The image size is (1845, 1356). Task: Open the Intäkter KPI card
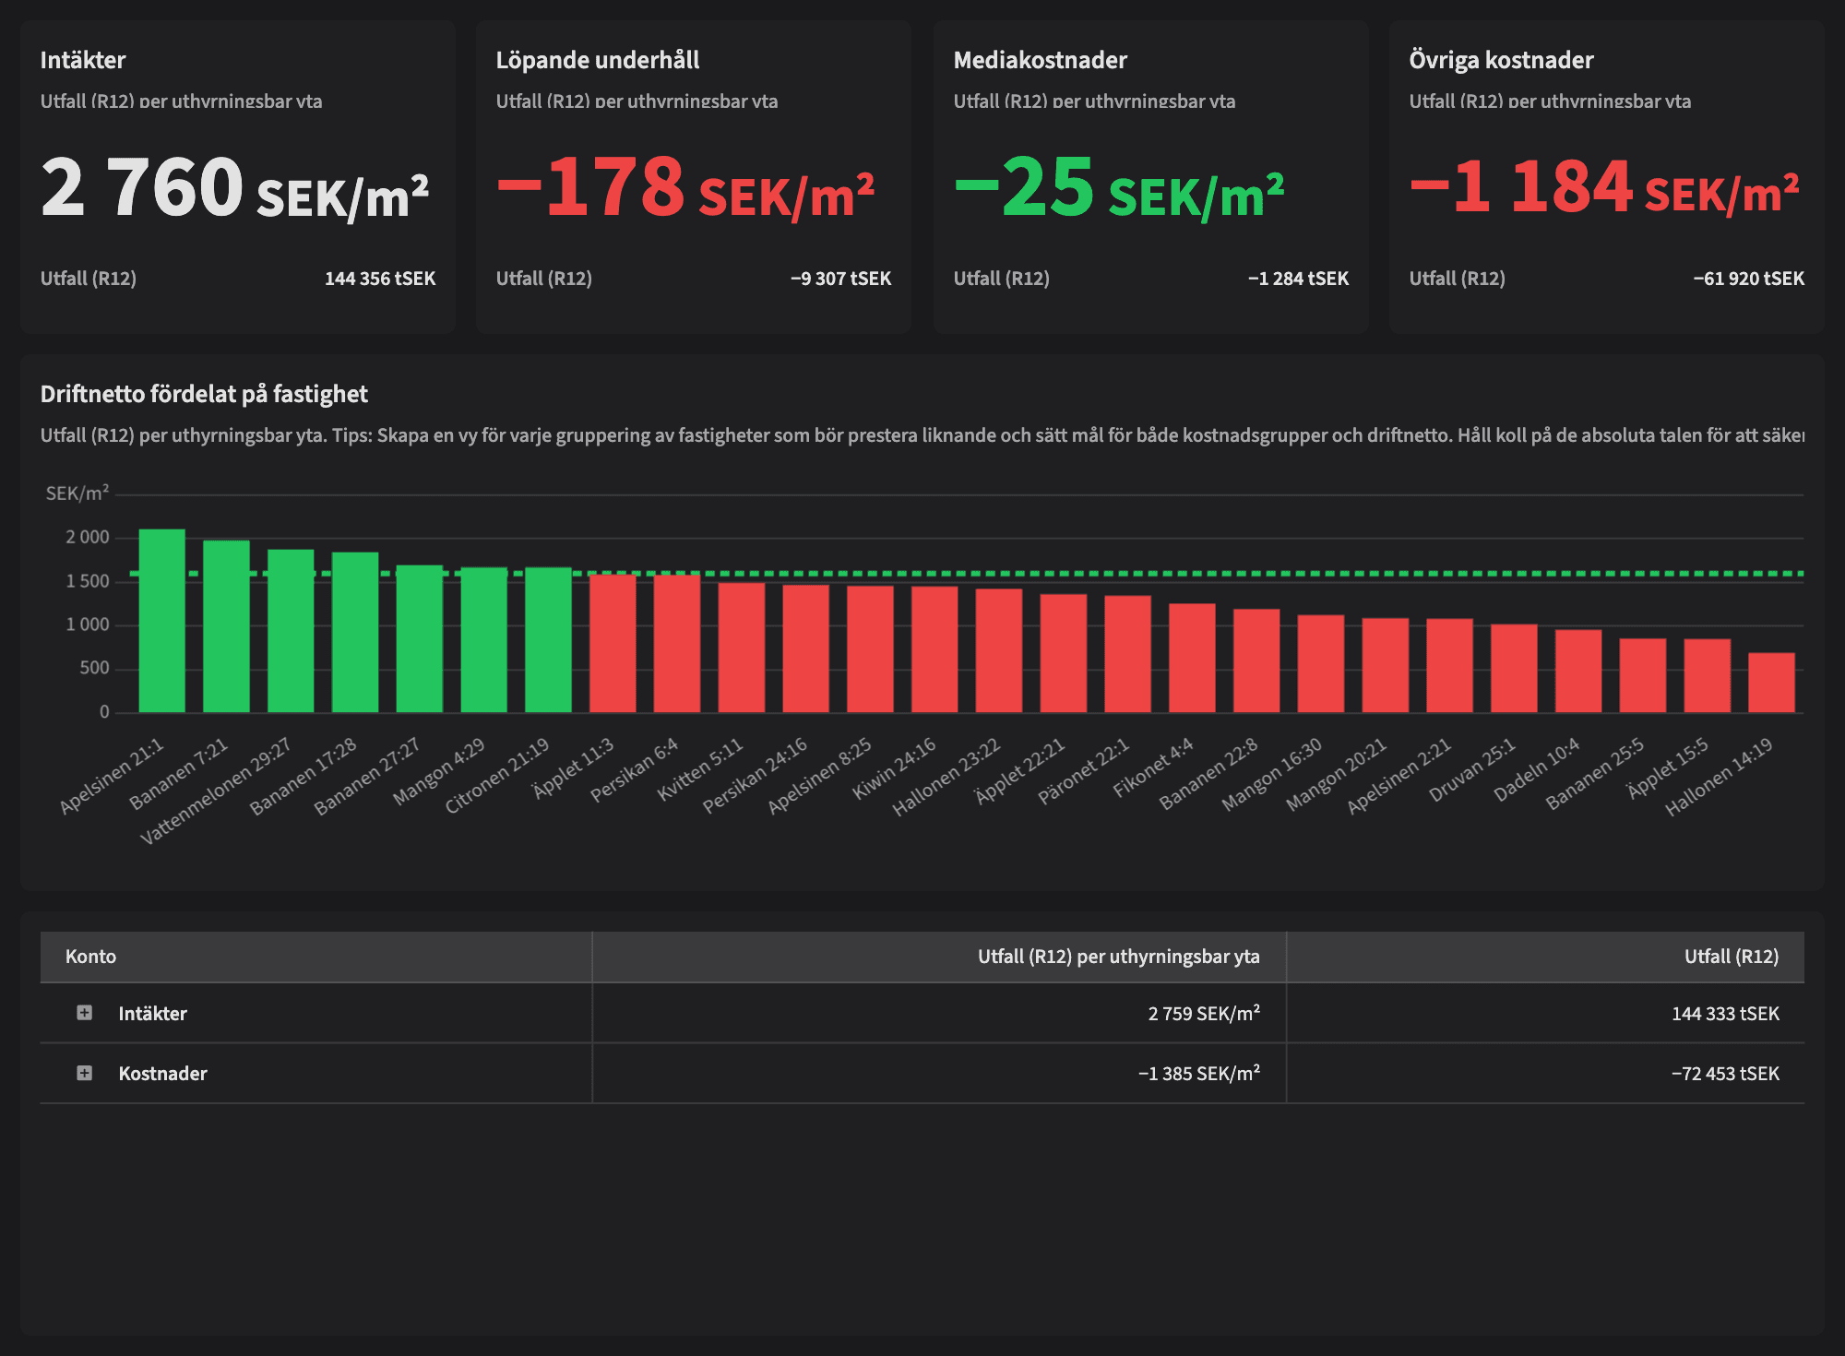tap(238, 175)
